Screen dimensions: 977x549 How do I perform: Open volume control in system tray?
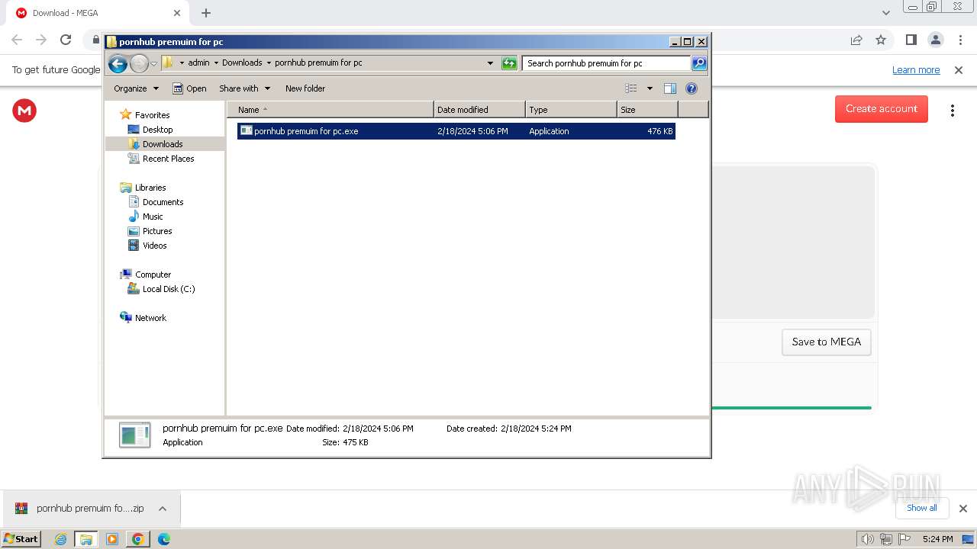(x=867, y=539)
